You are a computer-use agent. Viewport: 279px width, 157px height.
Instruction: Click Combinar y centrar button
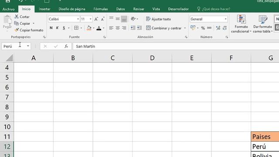pos(164,28)
